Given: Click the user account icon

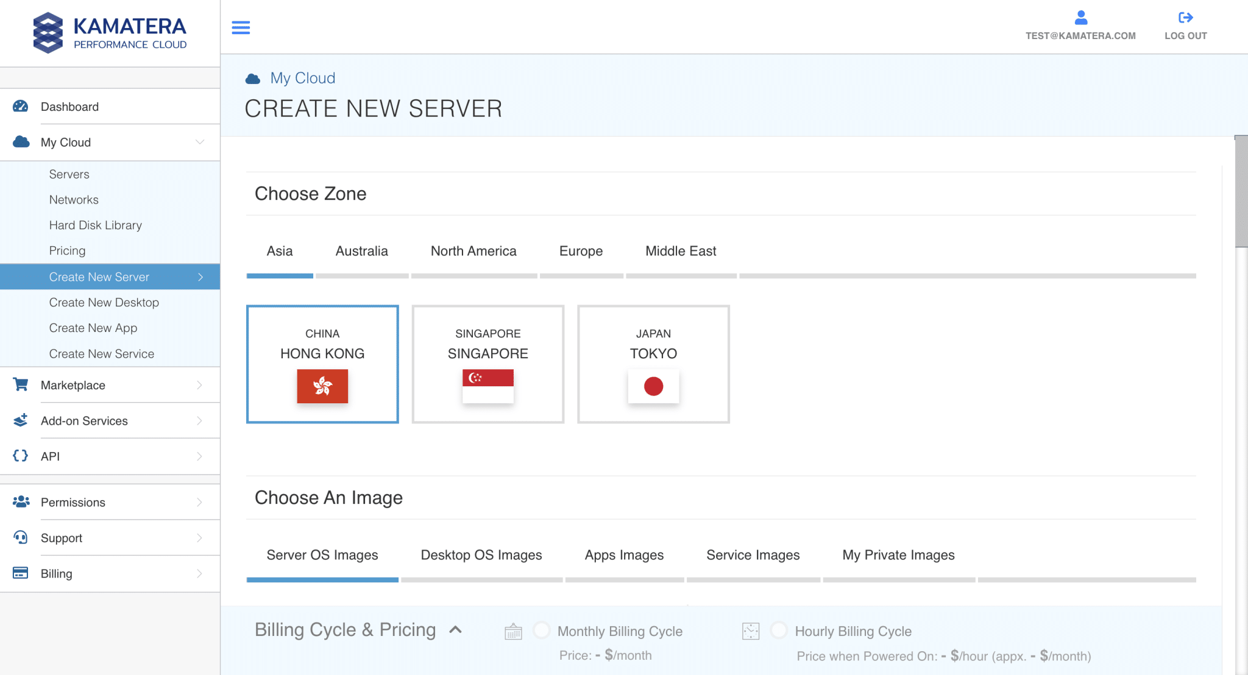Looking at the screenshot, I should (x=1080, y=17).
